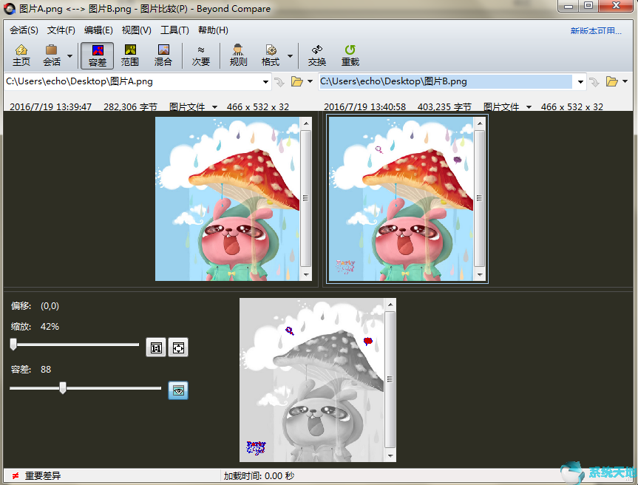Select the left 图片A image preview
Viewport: 638px width, 485px height.
pyautogui.click(x=228, y=199)
